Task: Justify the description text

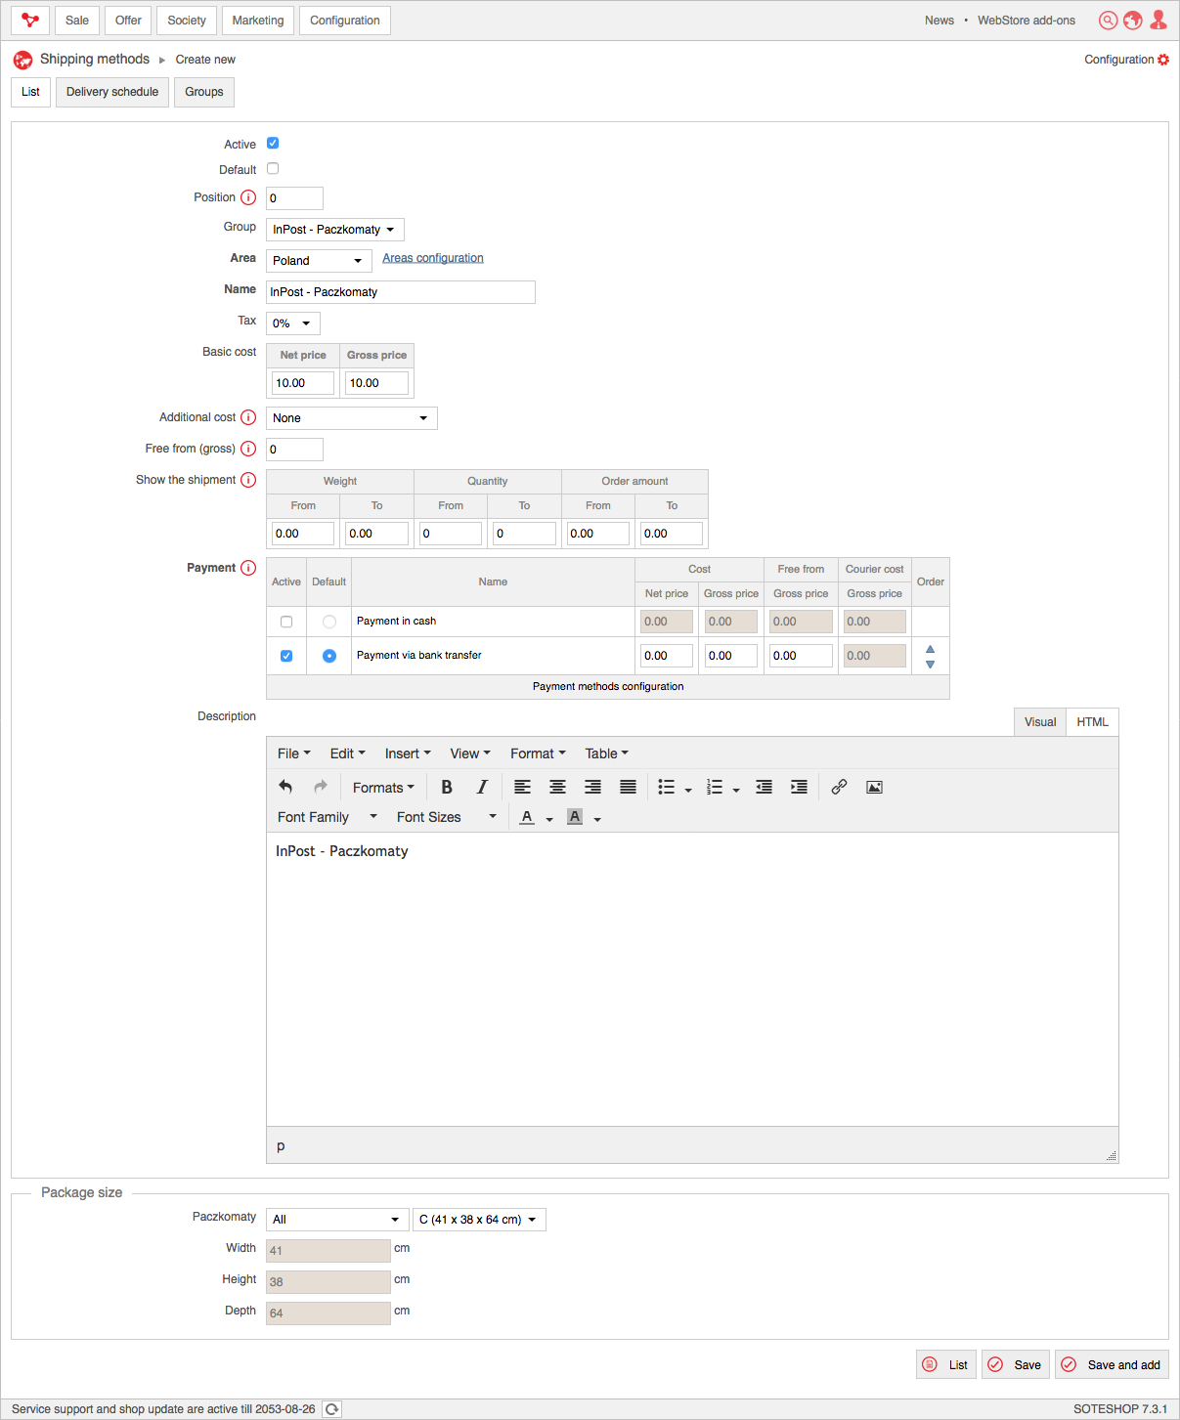Action: tap(629, 787)
